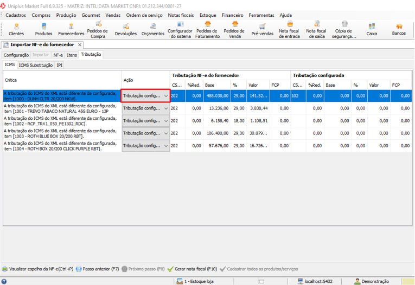Open the Estoque menu
The width and height of the screenshot is (415, 285).
208,15
